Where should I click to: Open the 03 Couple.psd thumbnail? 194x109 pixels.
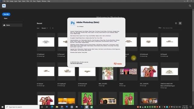[x=67, y=71]
